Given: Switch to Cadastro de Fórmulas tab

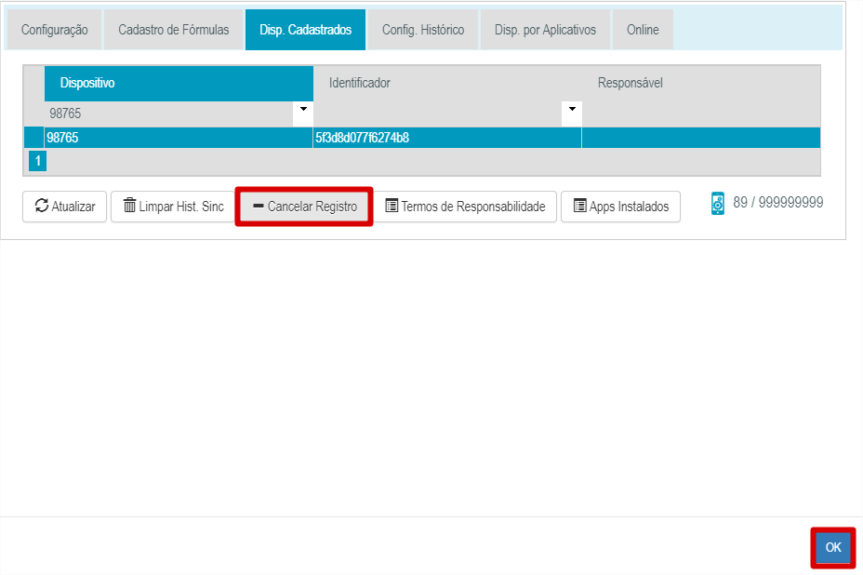Looking at the screenshot, I should point(173,30).
